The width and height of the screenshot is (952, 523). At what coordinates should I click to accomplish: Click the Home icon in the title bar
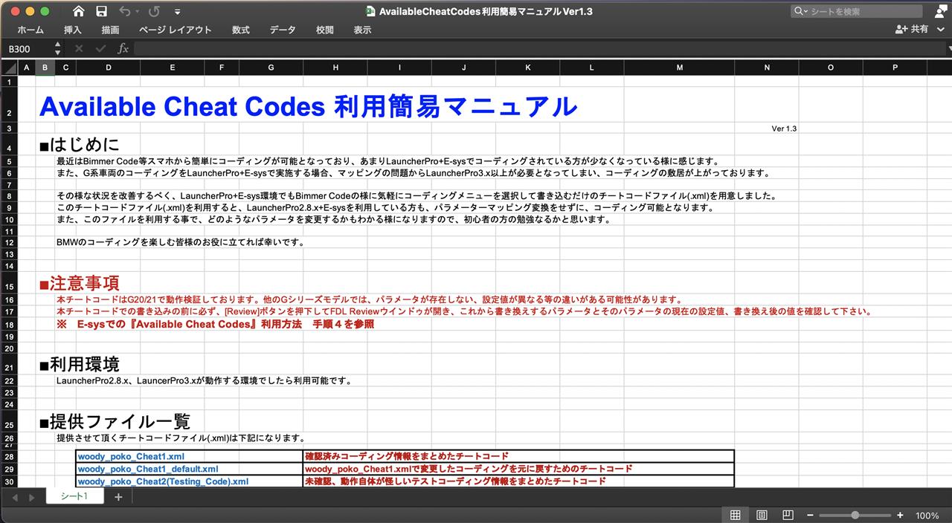pos(79,11)
